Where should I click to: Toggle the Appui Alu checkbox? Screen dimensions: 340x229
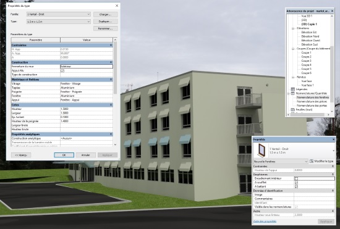click(x=62, y=71)
